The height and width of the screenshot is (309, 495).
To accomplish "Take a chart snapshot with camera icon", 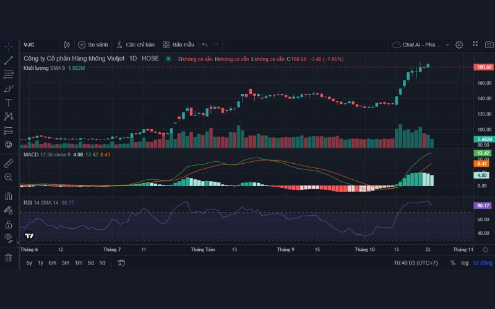I will click(489, 44).
